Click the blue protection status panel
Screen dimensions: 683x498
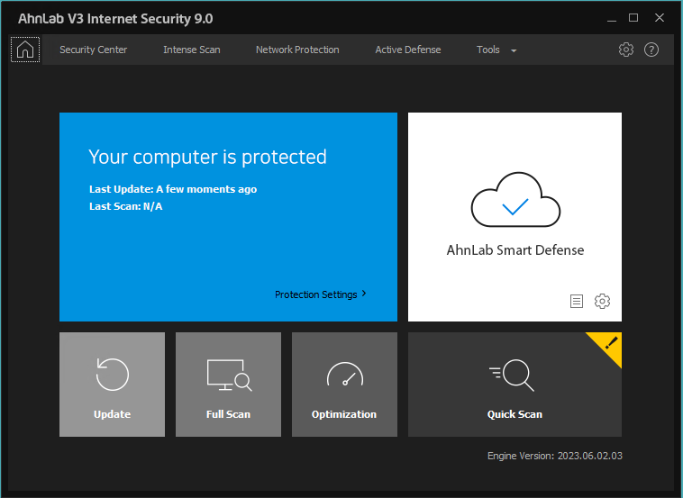(x=228, y=243)
